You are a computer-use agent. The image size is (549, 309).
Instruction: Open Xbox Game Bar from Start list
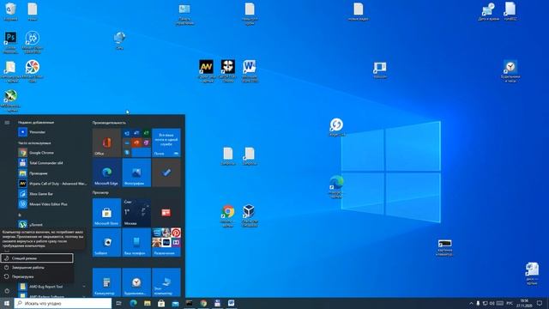(52, 194)
